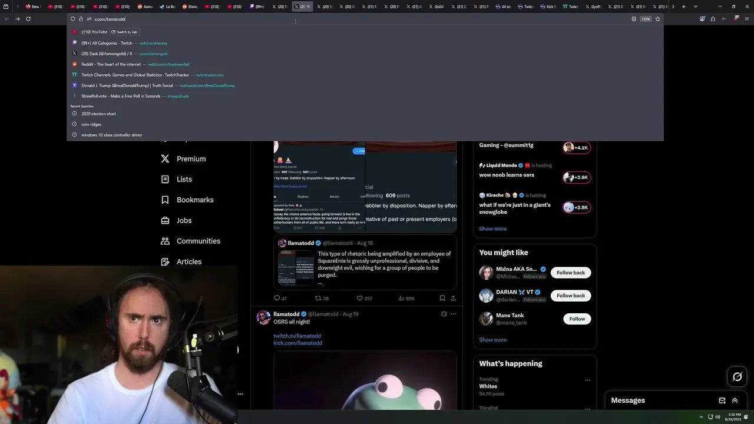Open Lists in the X sidebar
The height and width of the screenshot is (424, 754).
(176, 179)
